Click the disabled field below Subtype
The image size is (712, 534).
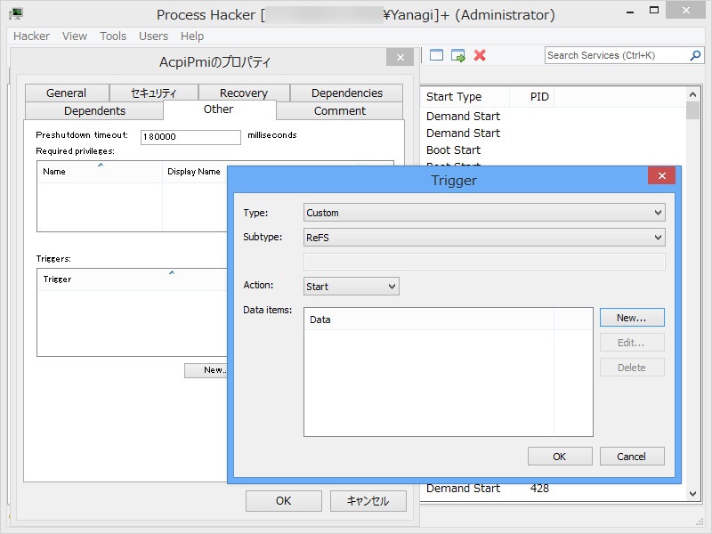(x=484, y=262)
